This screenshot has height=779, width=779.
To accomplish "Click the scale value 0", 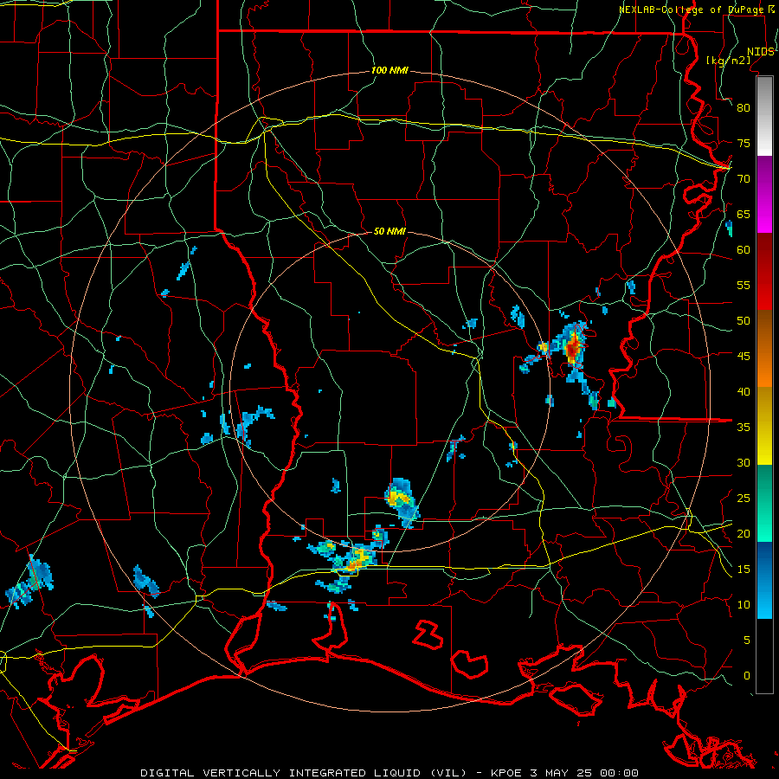I will (x=747, y=676).
